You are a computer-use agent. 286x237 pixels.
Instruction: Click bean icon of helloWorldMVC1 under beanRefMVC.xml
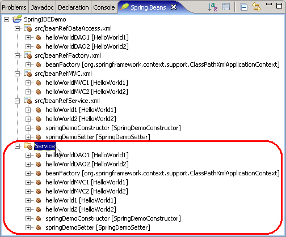click(x=39, y=83)
